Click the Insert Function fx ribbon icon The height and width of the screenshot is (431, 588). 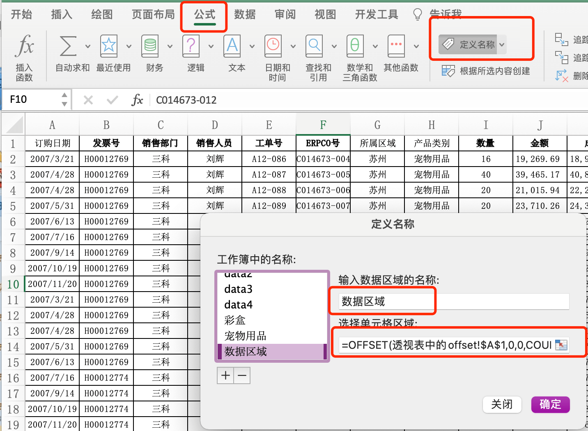pyautogui.click(x=24, y=46)
